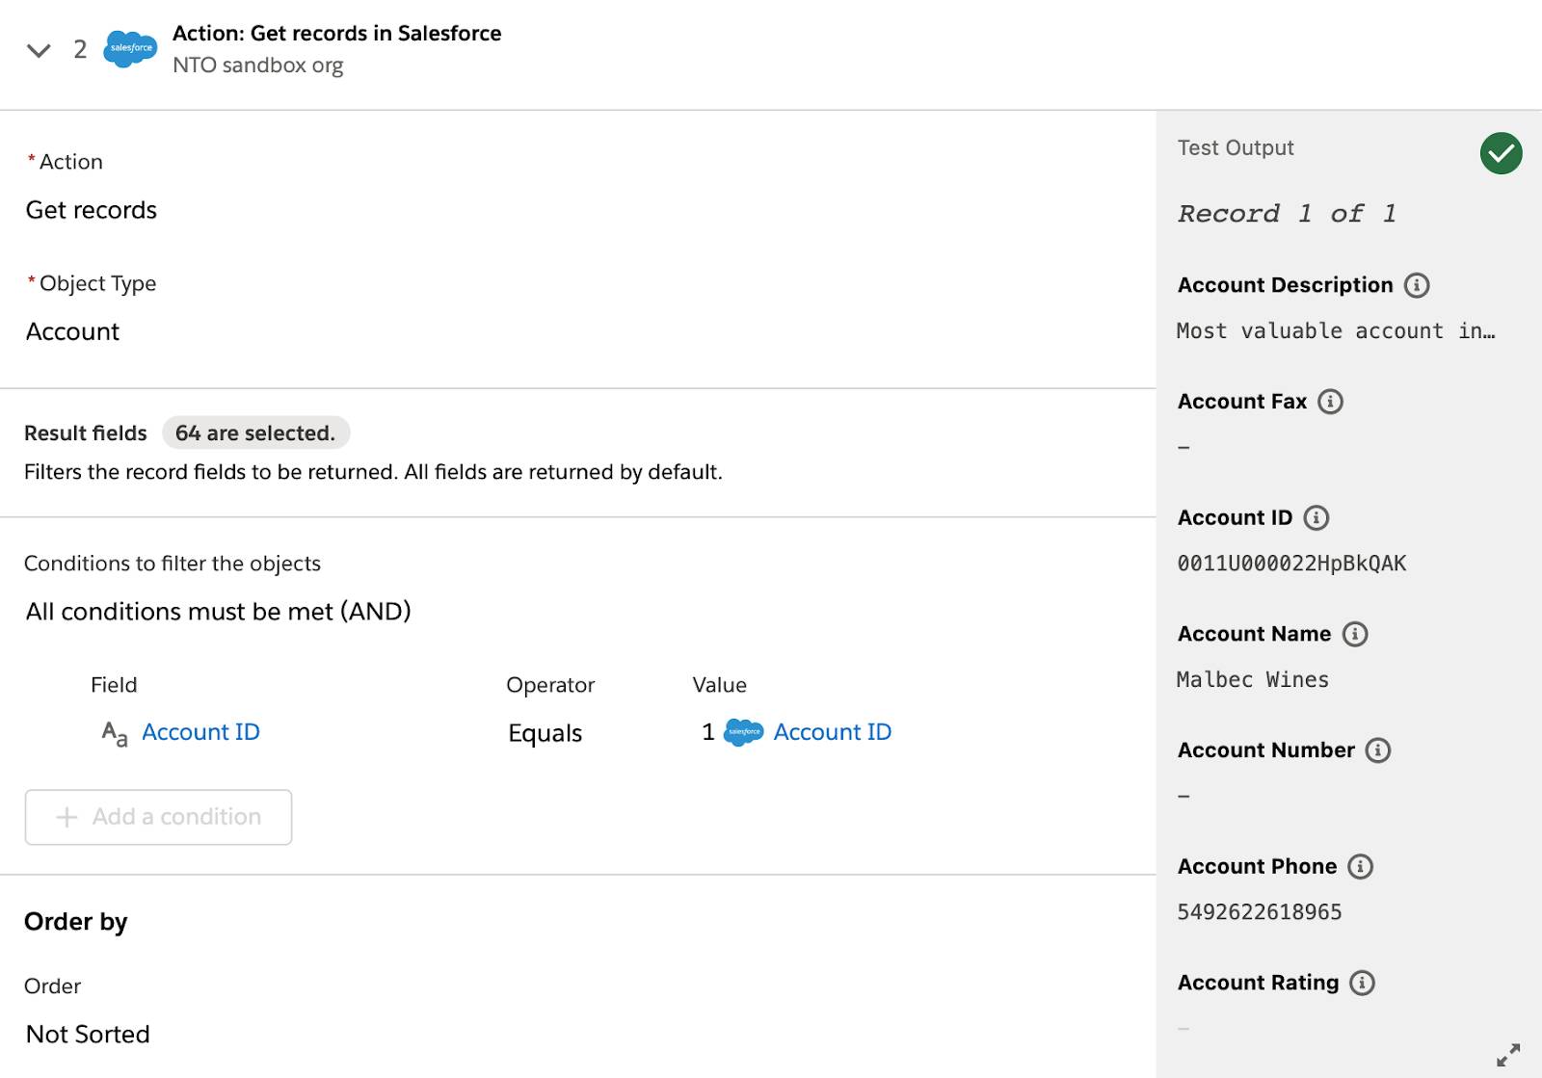Show info for Account Number field
Screen dimensions: 1542x1078
click(1377, 750)
